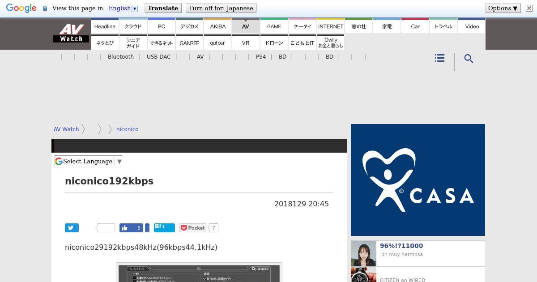Click Turn off for: Japanese button

coord(221,8)
